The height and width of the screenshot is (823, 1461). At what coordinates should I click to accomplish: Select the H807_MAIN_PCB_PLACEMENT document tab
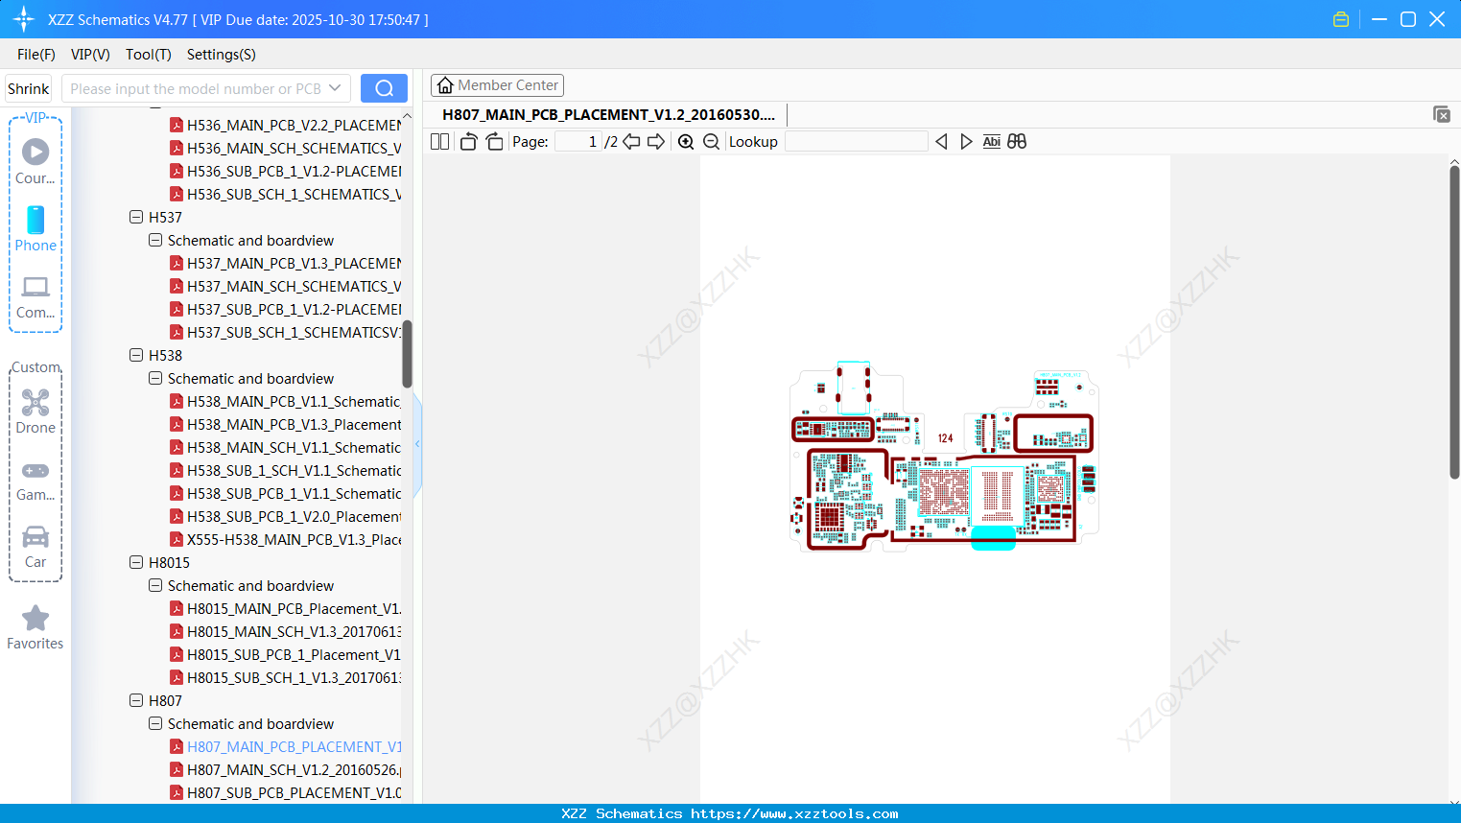[607, 114]
